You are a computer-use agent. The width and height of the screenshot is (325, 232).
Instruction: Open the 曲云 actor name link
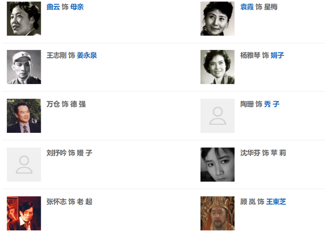click(x=53, y=7)
